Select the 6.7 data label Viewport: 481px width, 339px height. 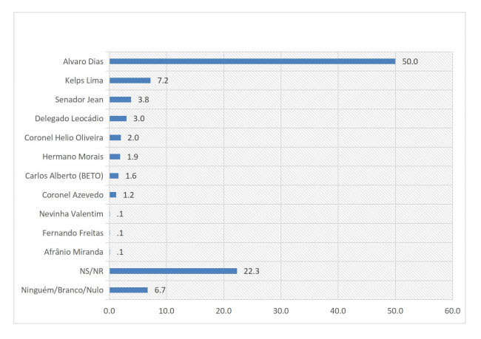point(161,290)
